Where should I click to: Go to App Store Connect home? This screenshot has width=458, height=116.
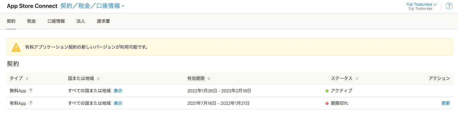[x=32, y=6]
